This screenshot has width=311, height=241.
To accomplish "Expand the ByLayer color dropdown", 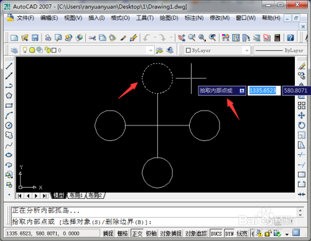I will (247, 50).
